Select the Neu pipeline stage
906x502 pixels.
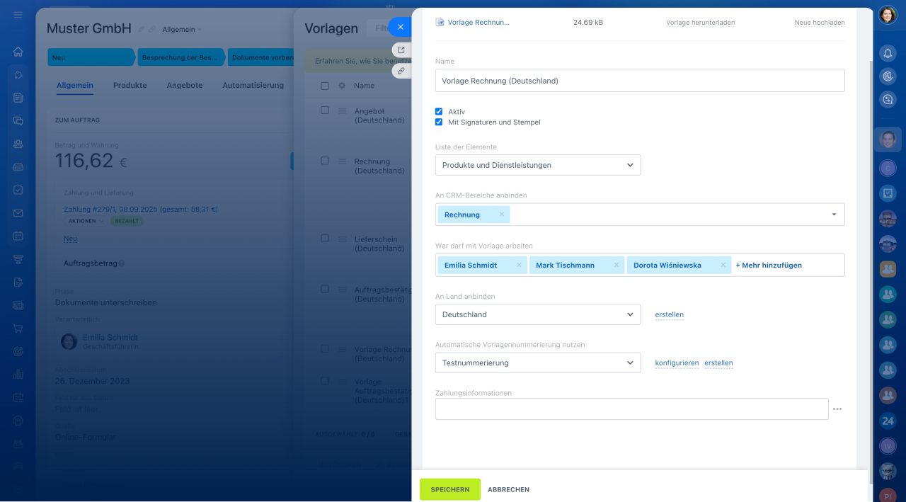(x=90, y=57)
